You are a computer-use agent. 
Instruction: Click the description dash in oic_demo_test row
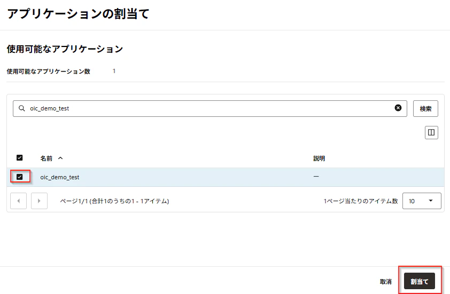(316, 177)
